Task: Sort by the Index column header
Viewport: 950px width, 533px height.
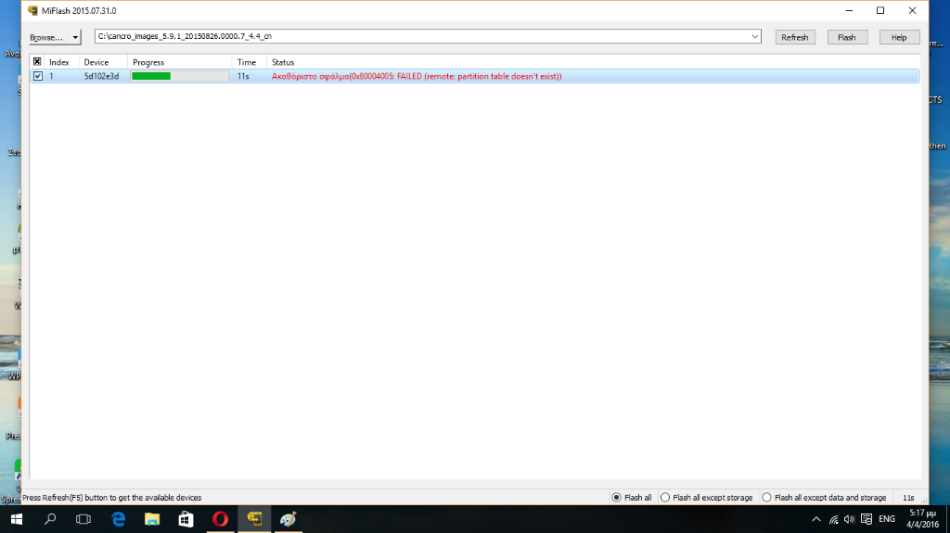Action: coord(61,62)
